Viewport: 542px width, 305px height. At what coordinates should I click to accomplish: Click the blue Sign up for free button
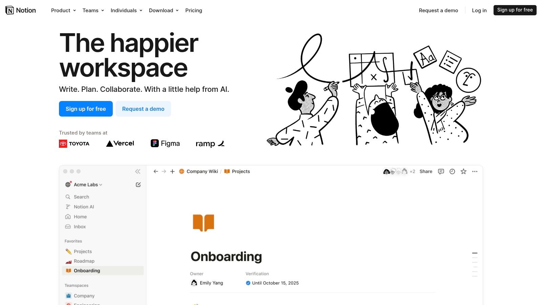[86, 109]
